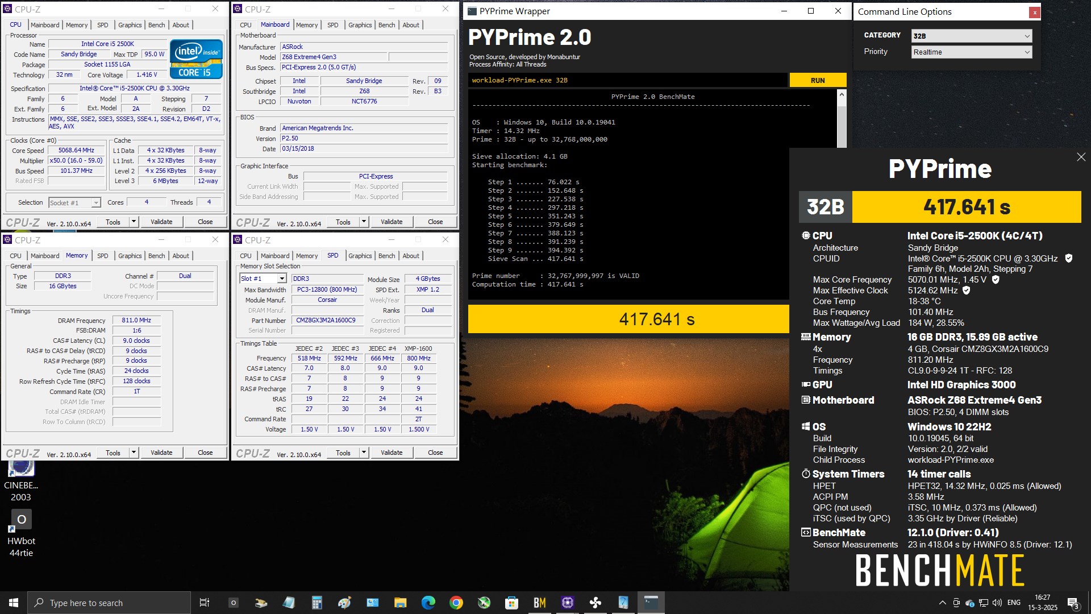This screenshot has height=614, width=1091.
Task: Click the scroll up arrow in PYPrime output
Action: (842, 95)
